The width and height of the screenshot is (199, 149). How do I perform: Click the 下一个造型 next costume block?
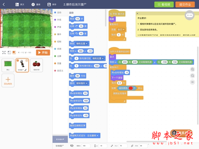pyautogui.click(x=117, y=78)
